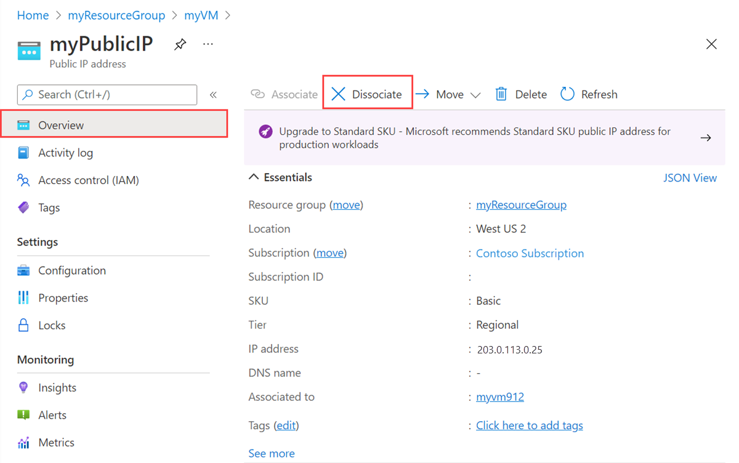Open the JSON View link
739x463 pixels.
point(690,178)
